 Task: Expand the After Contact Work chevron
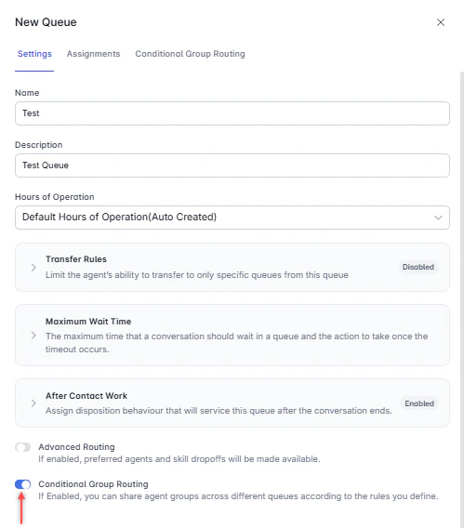point(33,403)
